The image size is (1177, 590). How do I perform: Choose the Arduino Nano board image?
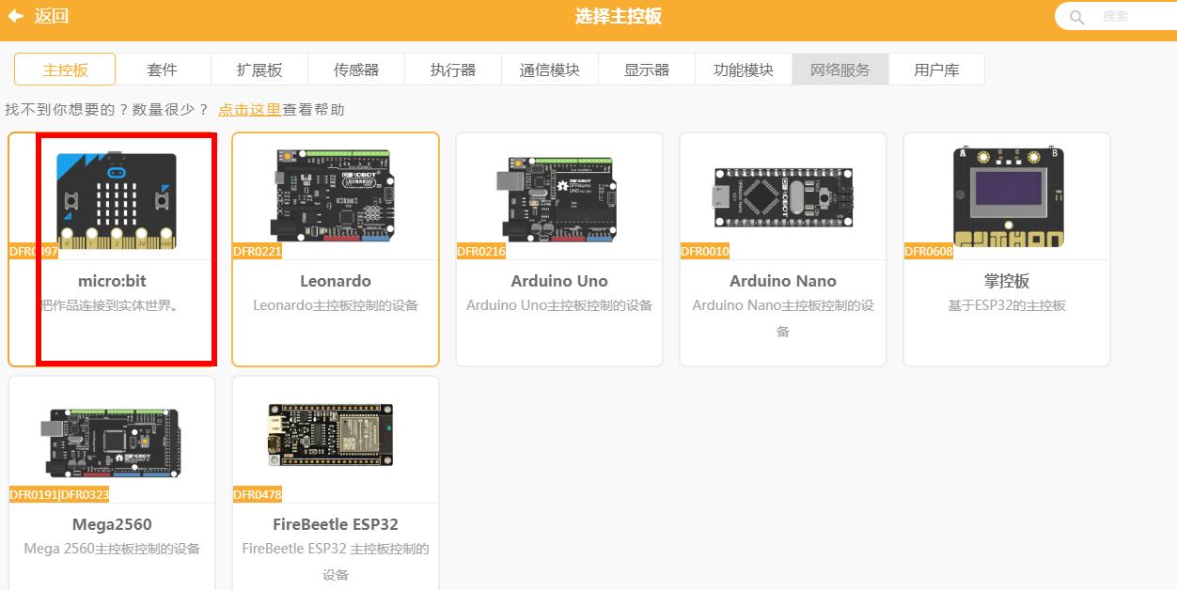pos(783,198)
